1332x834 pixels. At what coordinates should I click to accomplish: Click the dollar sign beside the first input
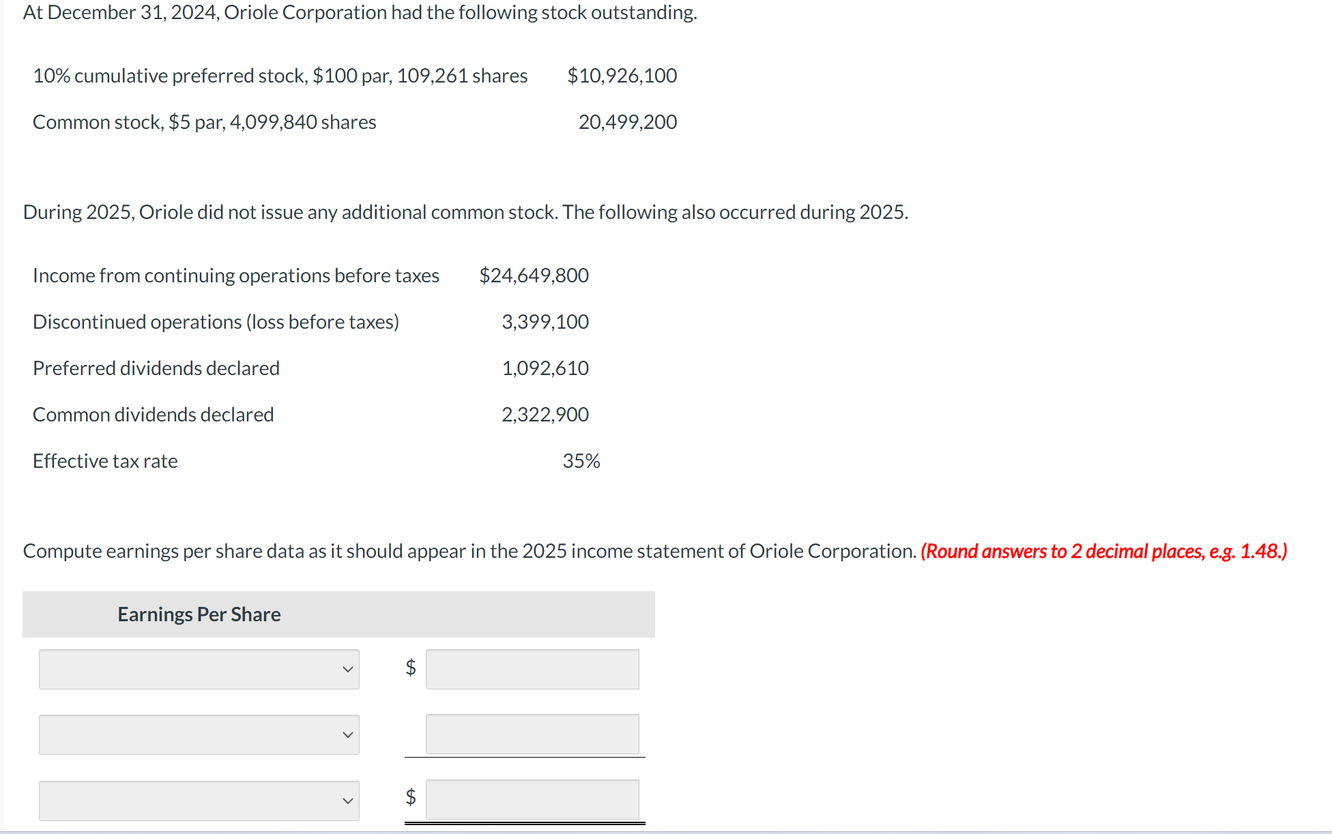click(x=409, y=669)
